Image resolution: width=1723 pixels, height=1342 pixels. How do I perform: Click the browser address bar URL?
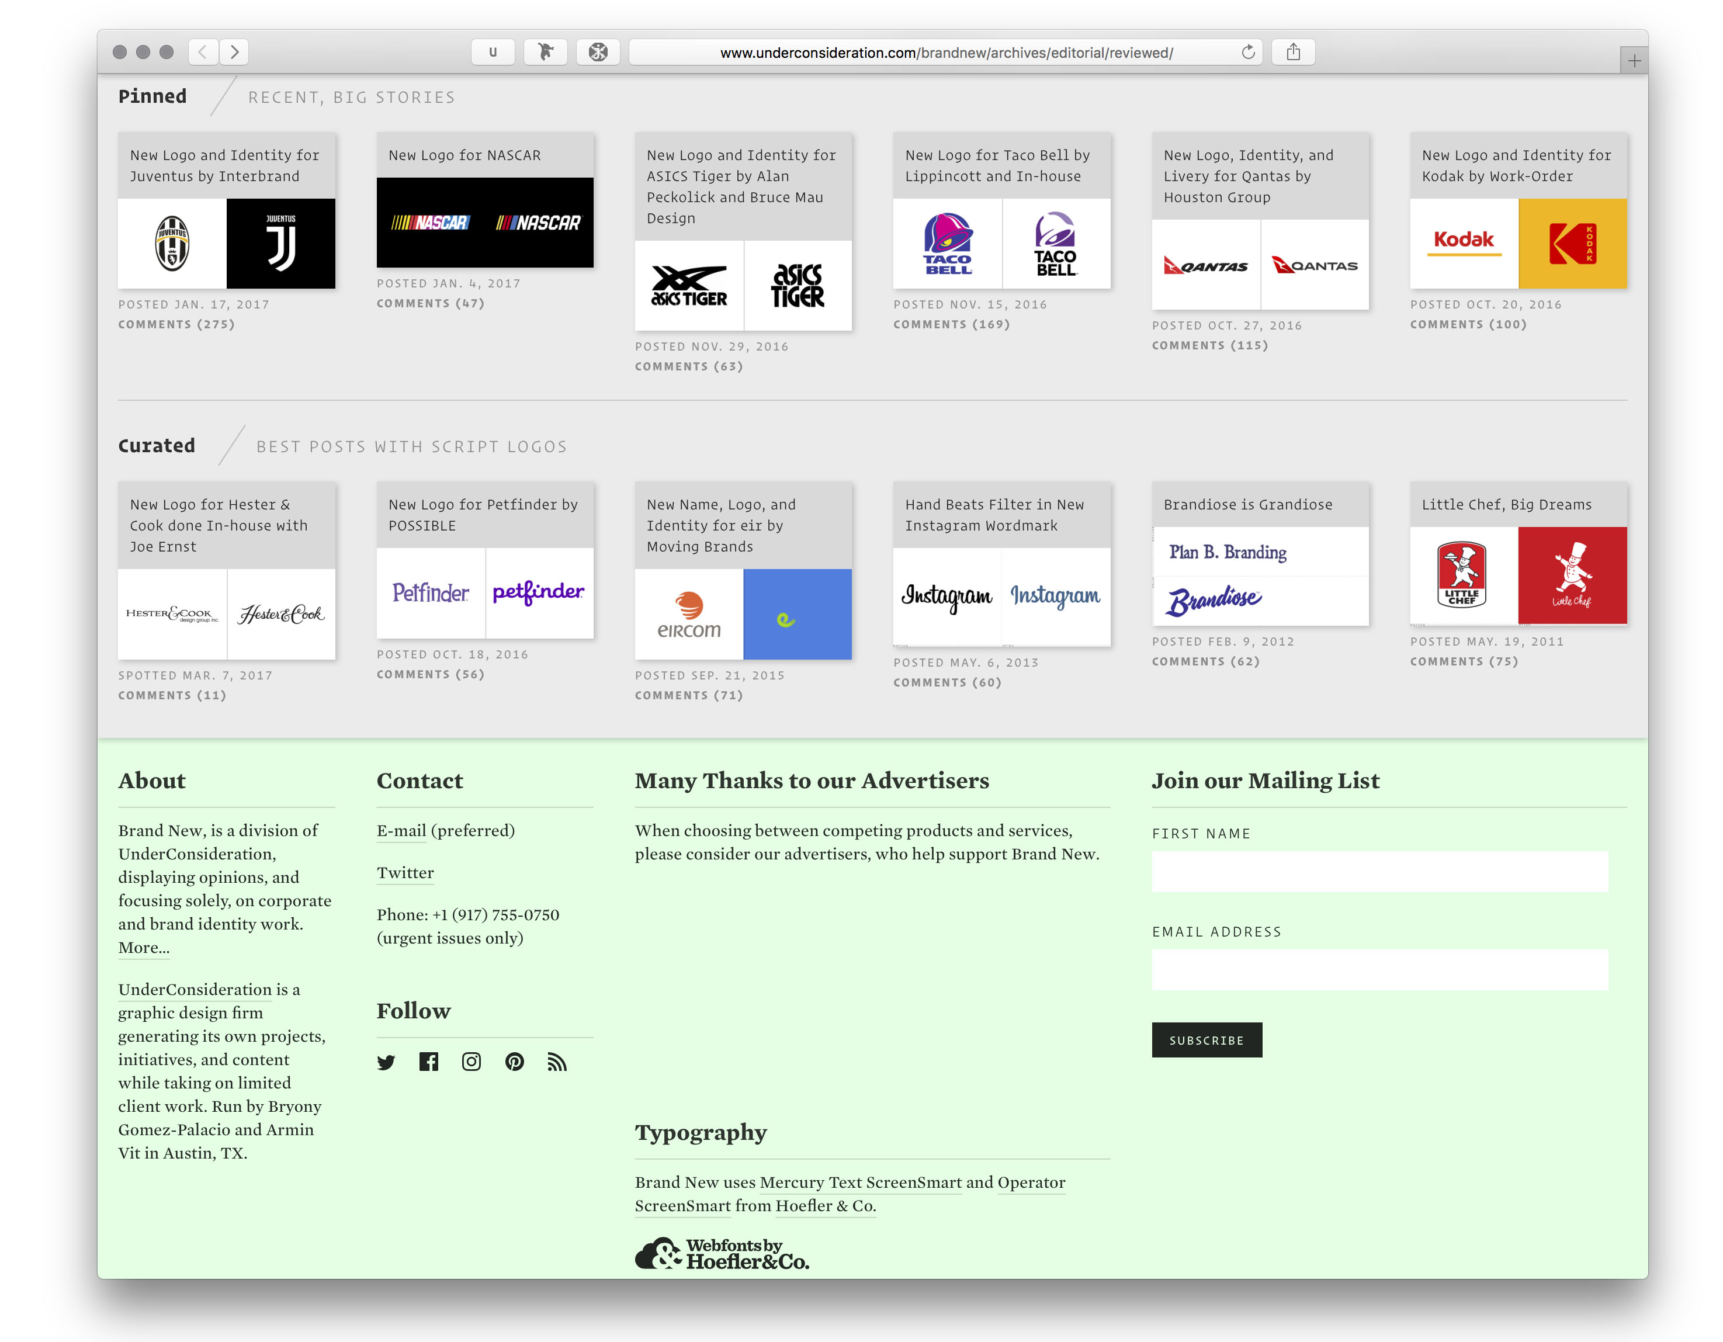(x=945, y=53)
